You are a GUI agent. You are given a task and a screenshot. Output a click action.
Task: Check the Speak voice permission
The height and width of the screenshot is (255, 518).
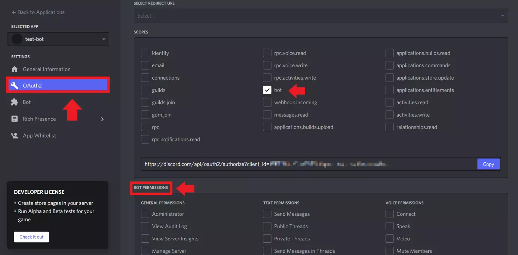pyautogui.click(x=390, y=226)
